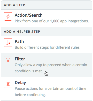Click empty area right of Action/Search title
The height and width of the screenshot is (101, 93).
(x=67, y=15)
